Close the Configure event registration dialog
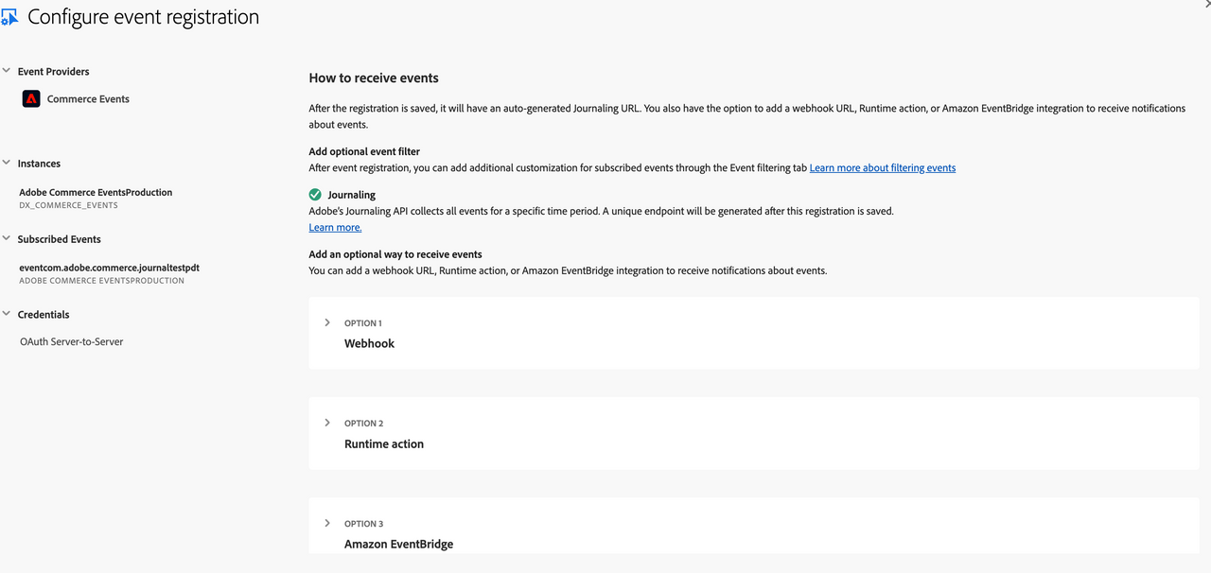The image size is (1211, 573). 1205,4
